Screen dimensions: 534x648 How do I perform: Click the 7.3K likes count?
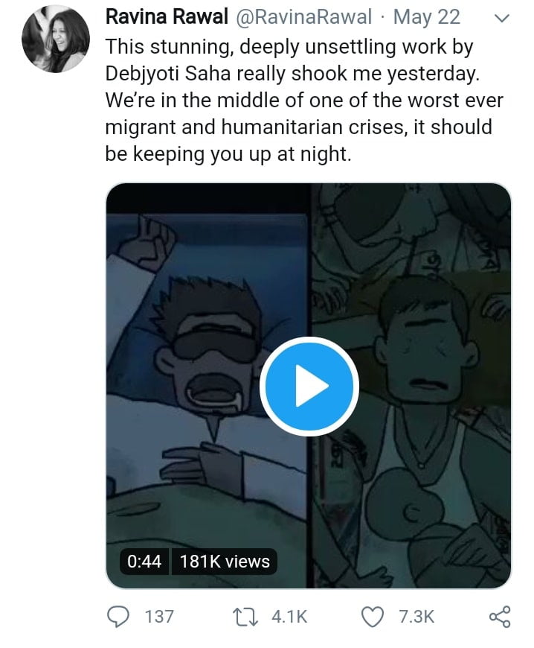click(416, 617)
